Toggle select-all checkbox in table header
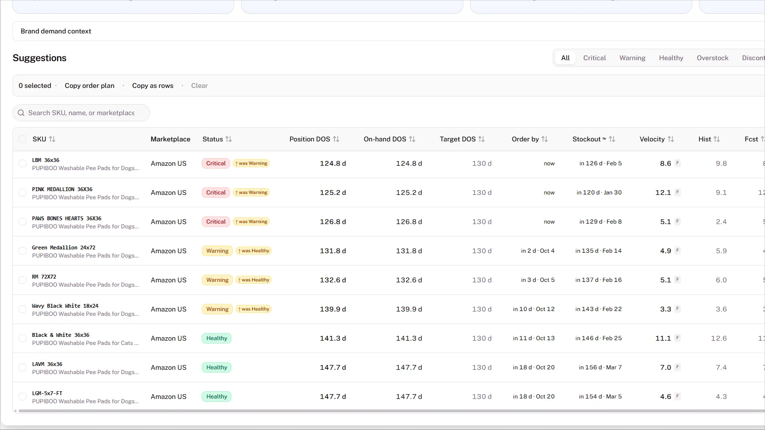765x430 pixels. (x=22, y=139)
